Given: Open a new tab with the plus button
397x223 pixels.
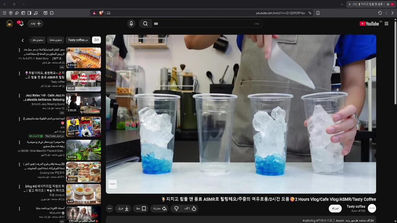Looking at the screenshot, I should pyautogui.click(x=342, y=4).
